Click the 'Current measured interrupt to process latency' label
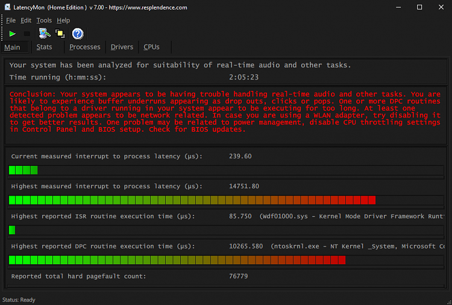Screen dimensions: 452x305 point(107,156)
